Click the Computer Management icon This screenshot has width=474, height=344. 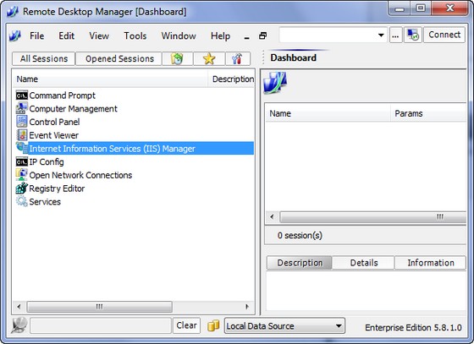pyautogui.click(x=21, y=109)
